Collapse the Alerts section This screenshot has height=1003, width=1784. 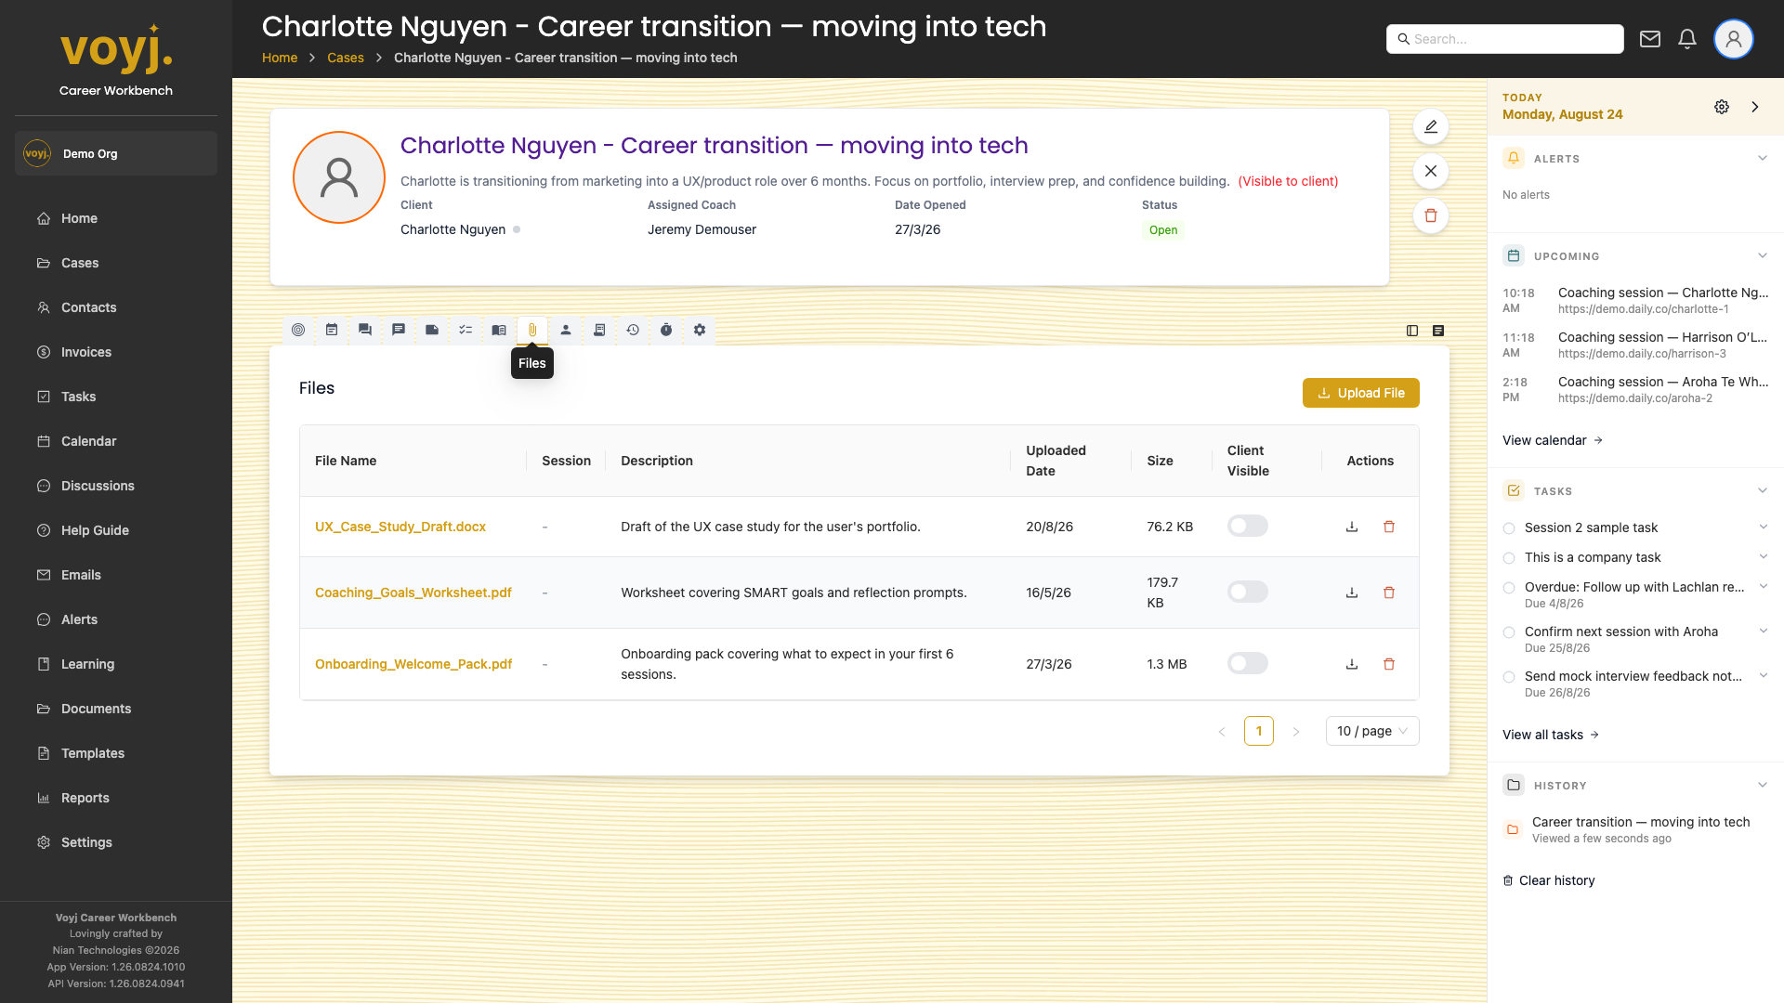coord(1763,158)
